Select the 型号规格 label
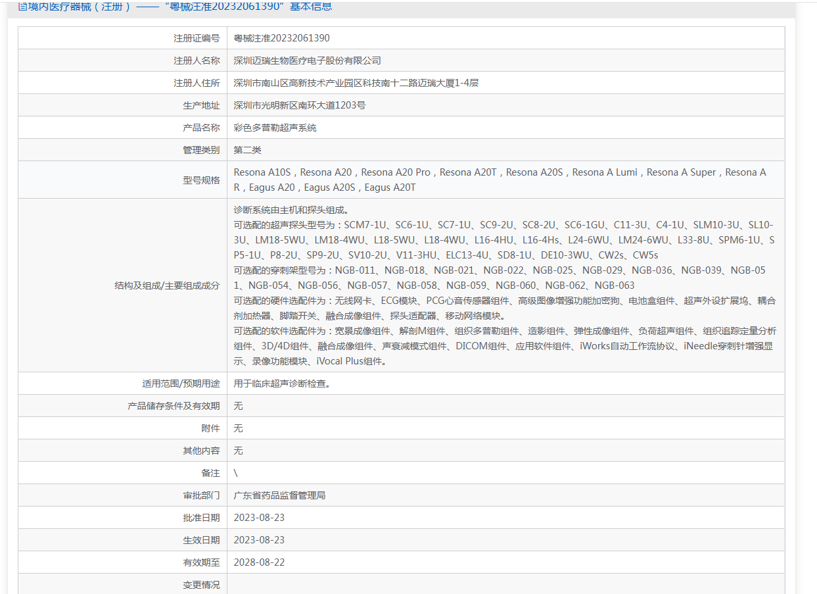Image resolution: width=817 pixels, height=594 pixels. pos(201,180)
